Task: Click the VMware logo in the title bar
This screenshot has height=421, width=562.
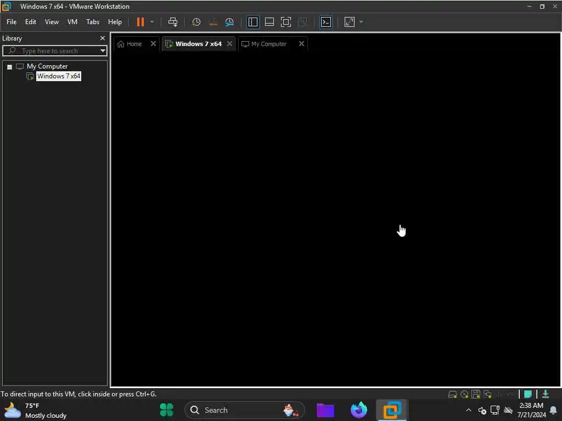Action: tap(7, 6)
